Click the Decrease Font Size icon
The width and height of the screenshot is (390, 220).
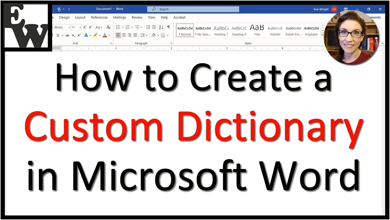(90, 27)
